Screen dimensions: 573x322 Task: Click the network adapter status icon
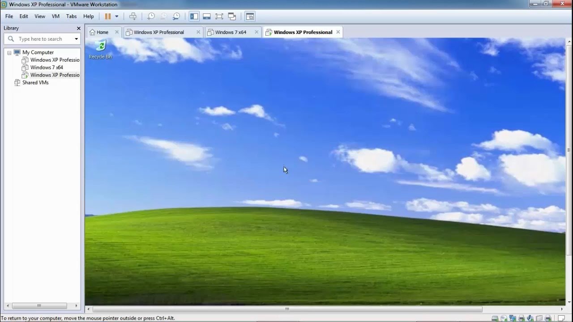point(513,318)
